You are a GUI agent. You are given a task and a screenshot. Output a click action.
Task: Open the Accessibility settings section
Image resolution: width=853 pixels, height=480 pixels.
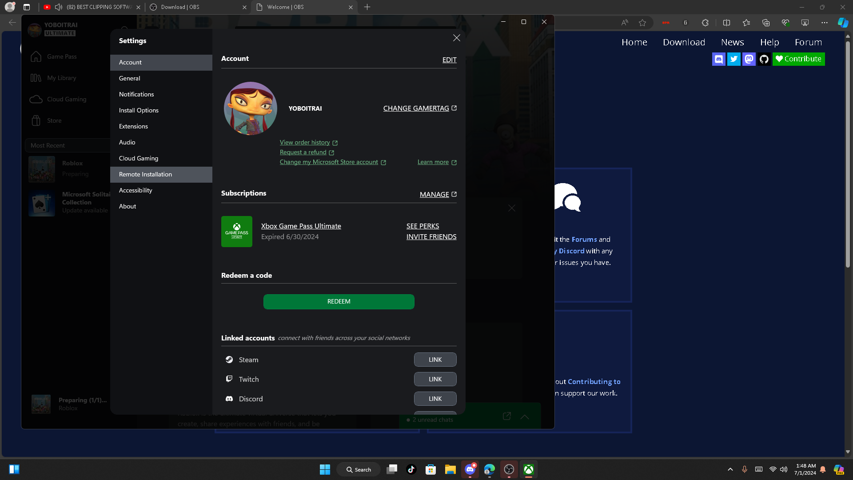pos(161,191)
